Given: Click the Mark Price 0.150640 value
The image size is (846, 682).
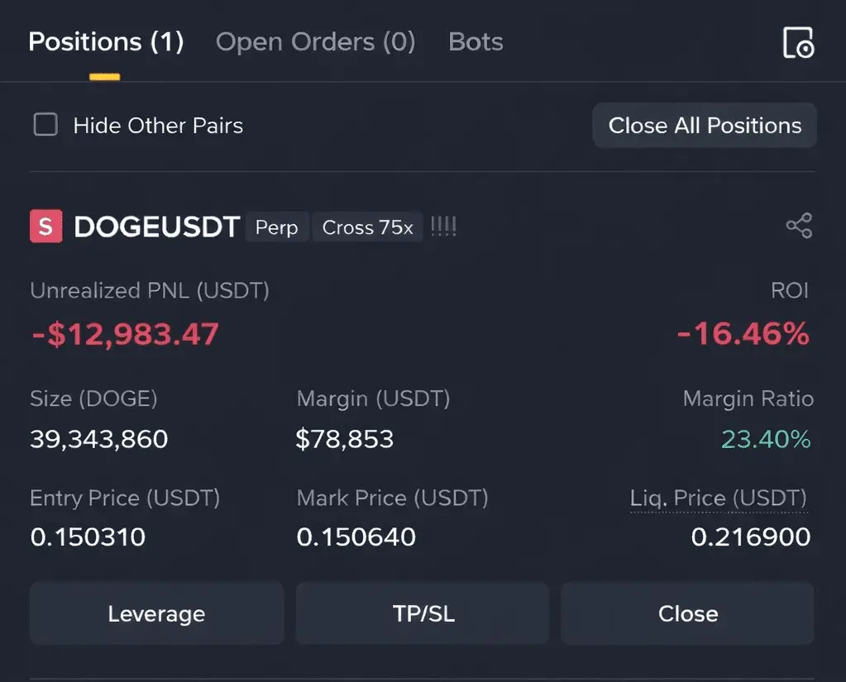Looking at the screenshot, I should pyautogui.click(x=356, y=537).
